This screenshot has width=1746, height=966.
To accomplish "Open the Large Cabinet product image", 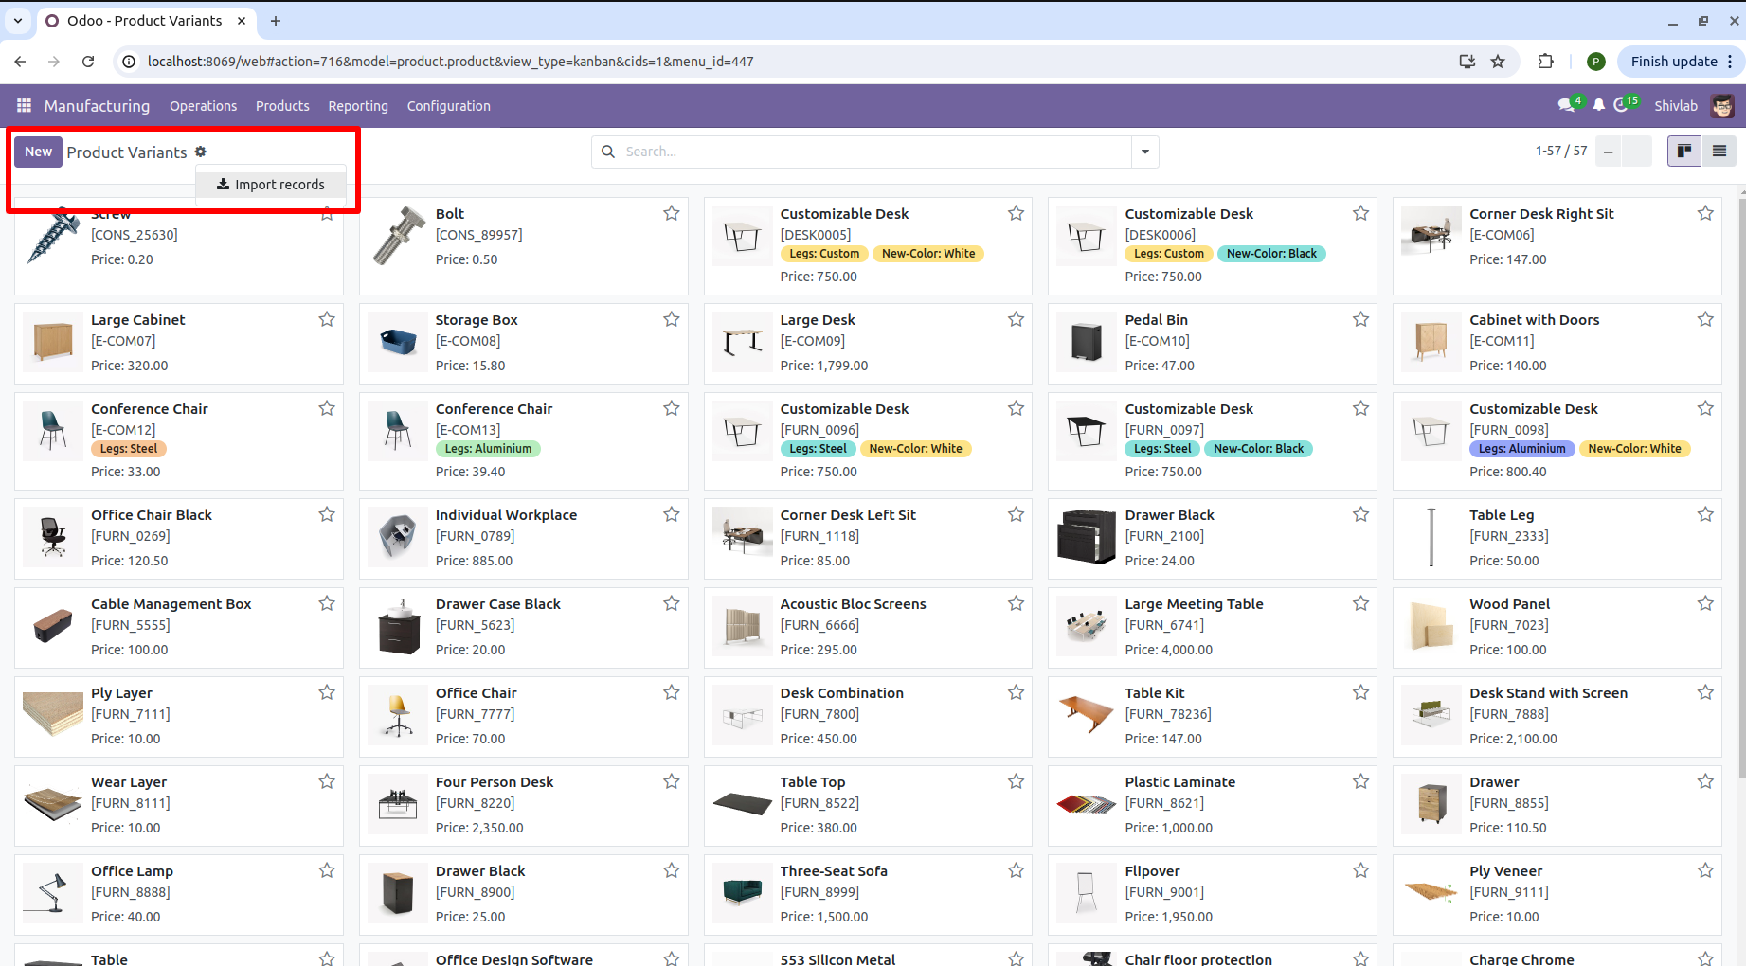I will 53,341.
